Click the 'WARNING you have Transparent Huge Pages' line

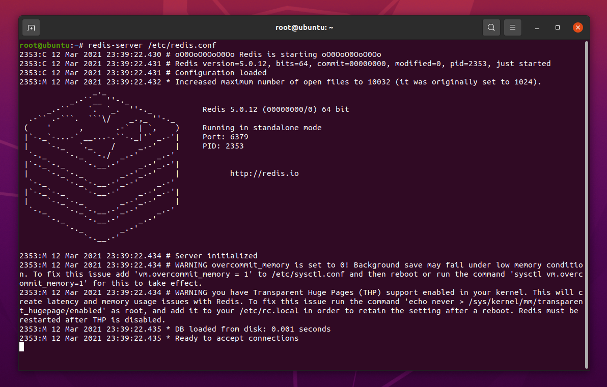coord(301,293)
